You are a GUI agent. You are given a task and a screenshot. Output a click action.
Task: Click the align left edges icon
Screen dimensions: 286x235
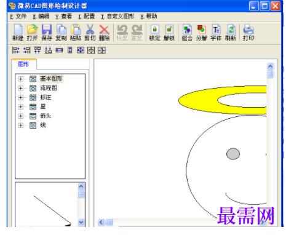pyautogui.click(x=16, y=50)
